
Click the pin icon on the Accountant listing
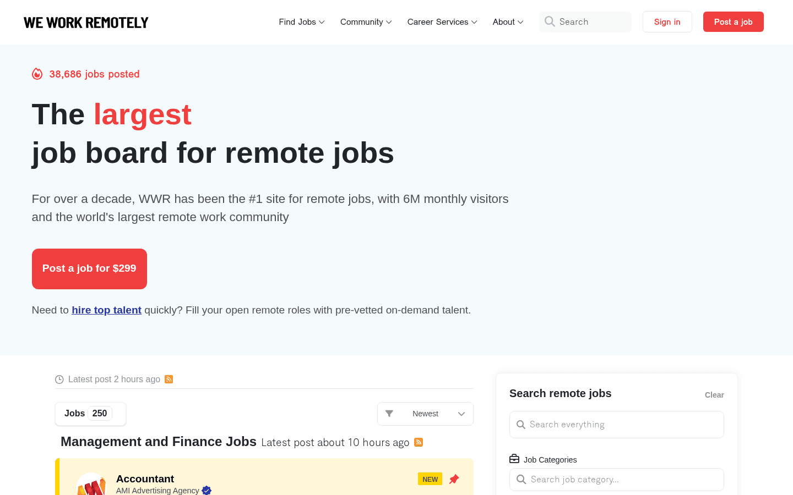coord(454,479)
